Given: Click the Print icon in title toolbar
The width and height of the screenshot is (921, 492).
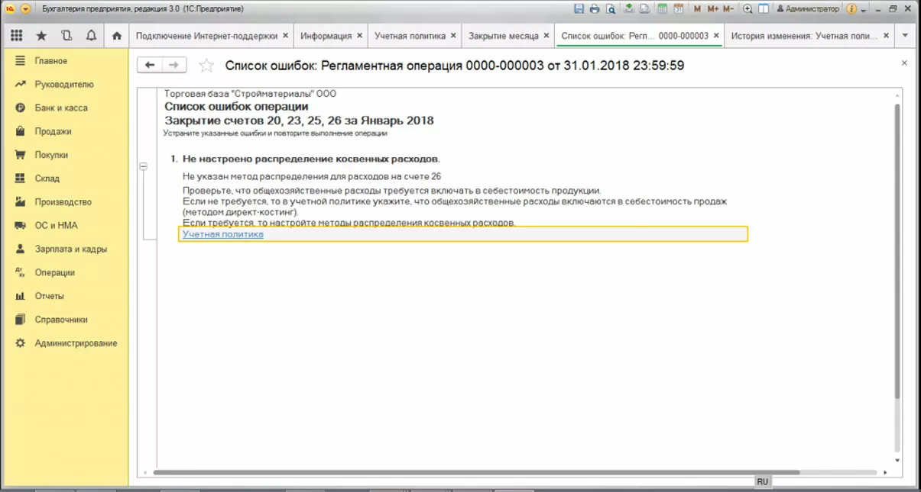Looking at the screenshot, I should [x=595, y=9].
